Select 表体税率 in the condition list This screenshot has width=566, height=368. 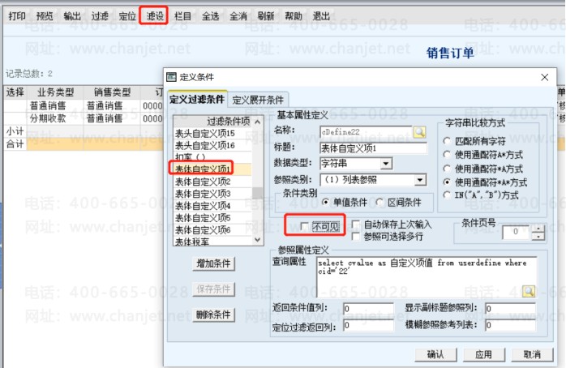click(x=212, y=241)
